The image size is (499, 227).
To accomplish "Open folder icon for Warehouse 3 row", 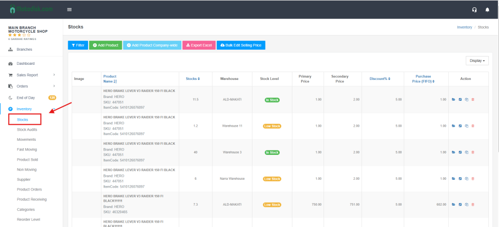I will click(454, 152).
